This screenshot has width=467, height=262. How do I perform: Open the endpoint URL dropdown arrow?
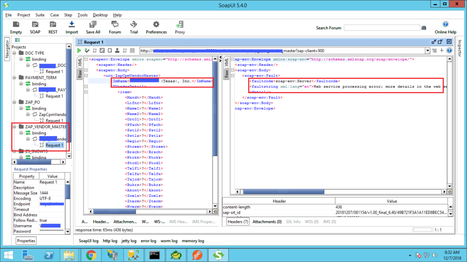(x=427, y=51)
